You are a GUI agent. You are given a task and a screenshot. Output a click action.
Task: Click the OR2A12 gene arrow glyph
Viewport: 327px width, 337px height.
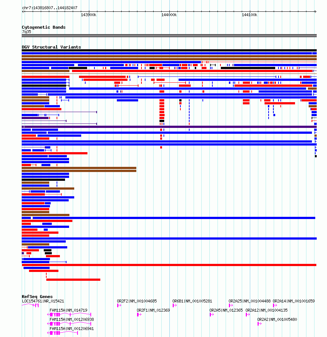pos(248,315)
